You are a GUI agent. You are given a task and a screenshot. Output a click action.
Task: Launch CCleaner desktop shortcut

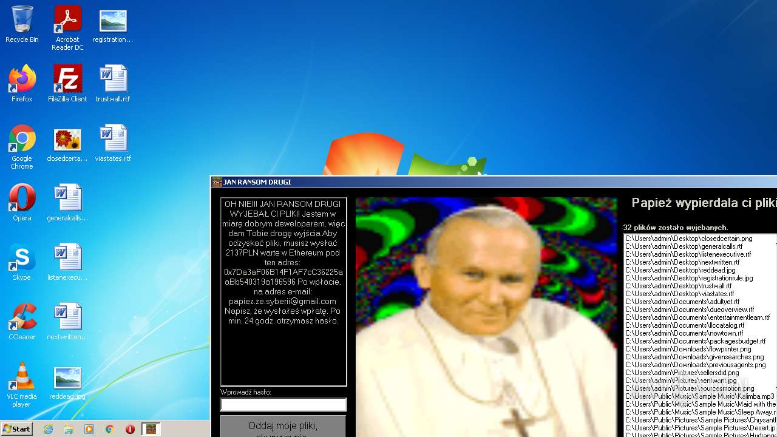click(x=22, y=322)
